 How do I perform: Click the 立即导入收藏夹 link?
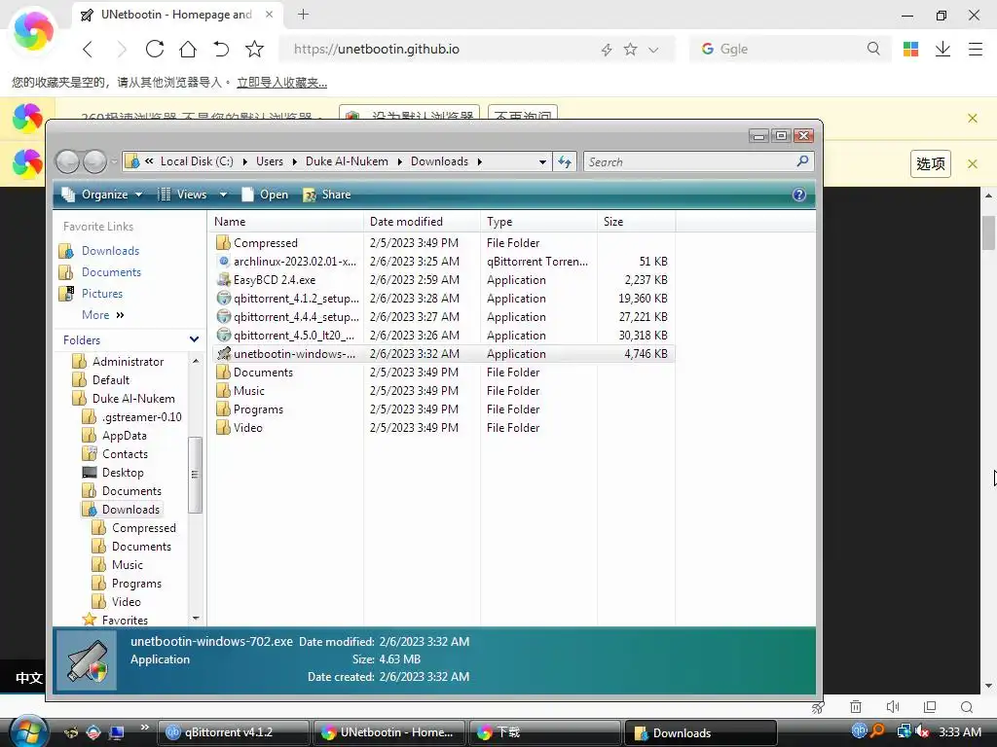click(281, 83)
